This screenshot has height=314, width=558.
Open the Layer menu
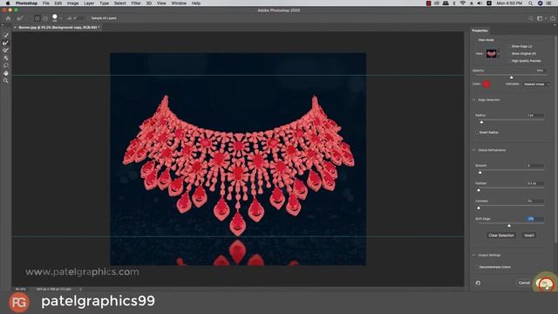point(89,3)
